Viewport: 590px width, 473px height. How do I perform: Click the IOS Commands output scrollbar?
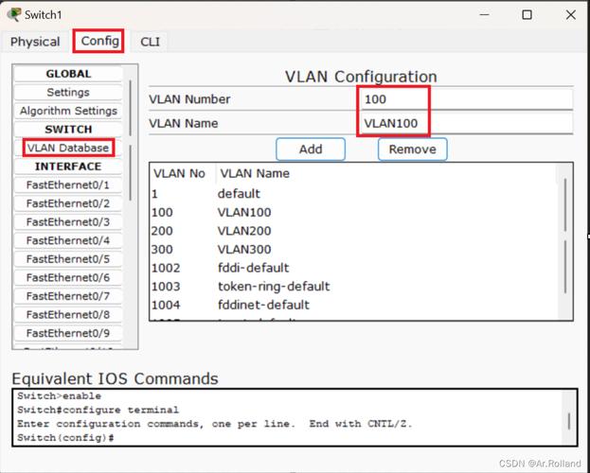[569, 417]
